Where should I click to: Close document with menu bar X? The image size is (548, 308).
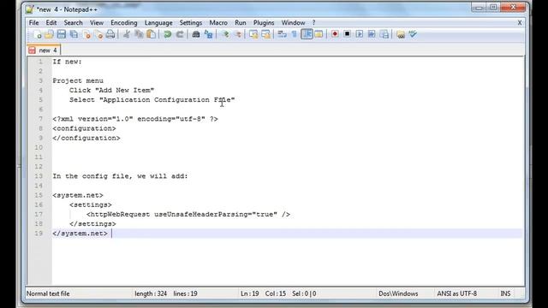pos(520,23)
